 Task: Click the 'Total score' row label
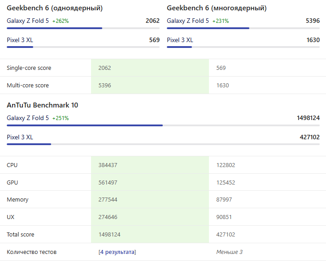pos(21,234)
